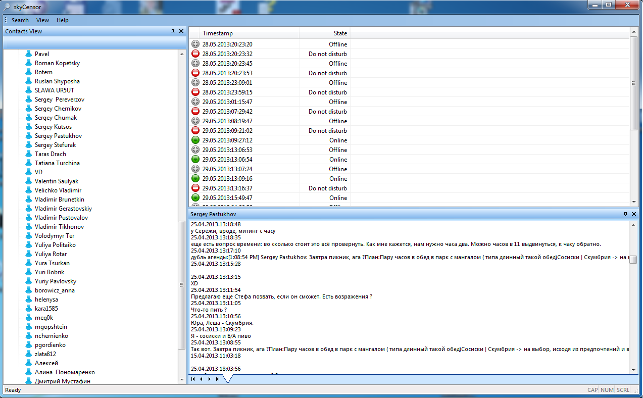The height and width of the screenshot is (398, 643).
Task: Pin the Sergey Pastukhov chat panel
Action: (x=626, y=214)
